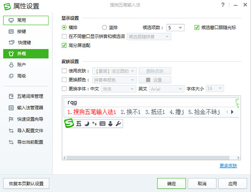Switch to 按键 tab
Screen dimensions: 251x192
[x=26, y=31]
